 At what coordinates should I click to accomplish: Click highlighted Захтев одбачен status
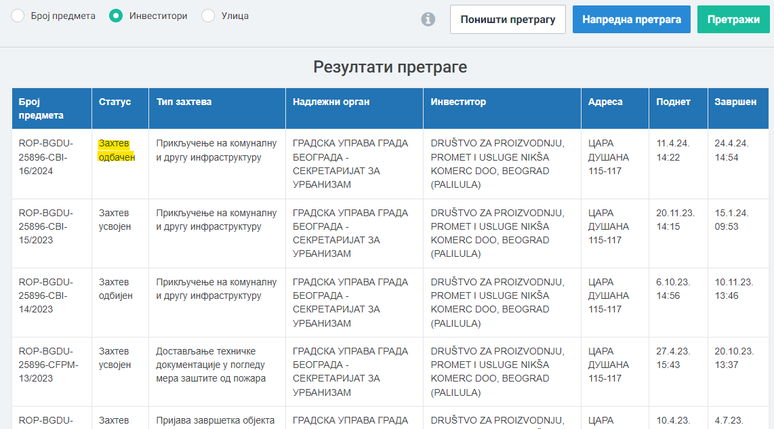(x=117, y=150)
